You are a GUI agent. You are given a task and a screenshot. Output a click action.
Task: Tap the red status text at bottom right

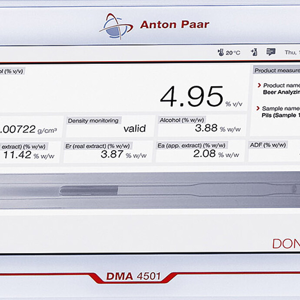286,244
